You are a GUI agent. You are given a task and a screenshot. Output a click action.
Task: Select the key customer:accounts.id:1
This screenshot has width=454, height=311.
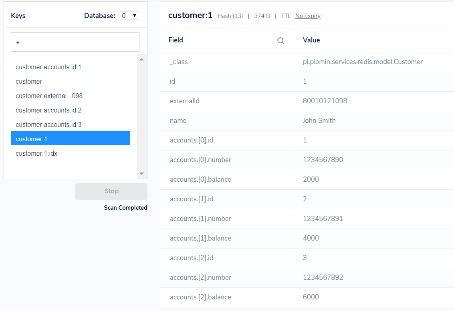(48, 67)
